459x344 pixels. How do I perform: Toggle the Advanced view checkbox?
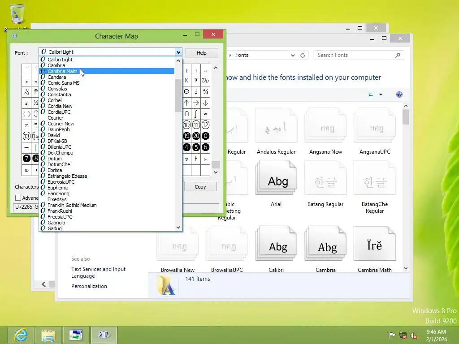point(18,198)
